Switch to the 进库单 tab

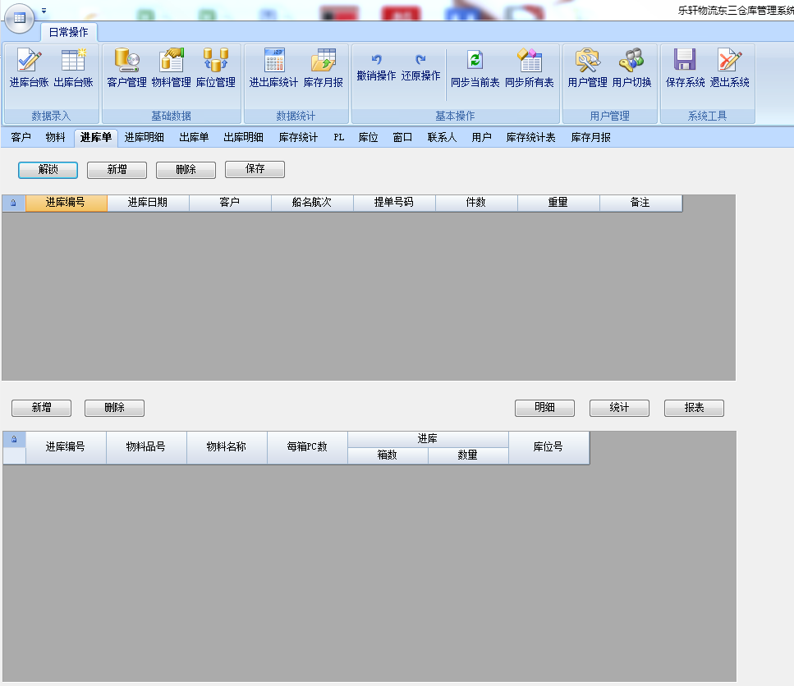[x=96, y=138]
